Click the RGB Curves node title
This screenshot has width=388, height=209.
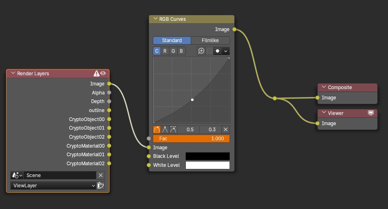[172, 19]
